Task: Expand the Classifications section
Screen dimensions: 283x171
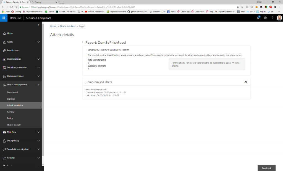Action: pos(39,59)
